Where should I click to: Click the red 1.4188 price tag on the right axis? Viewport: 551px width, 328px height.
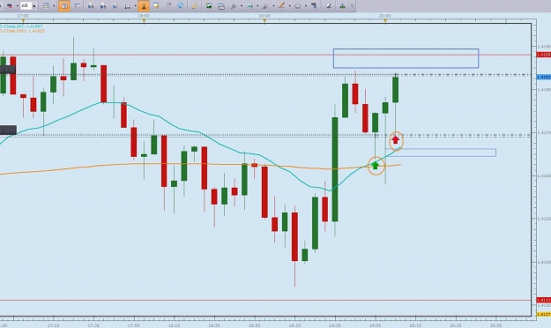click(x=544, y=55)
